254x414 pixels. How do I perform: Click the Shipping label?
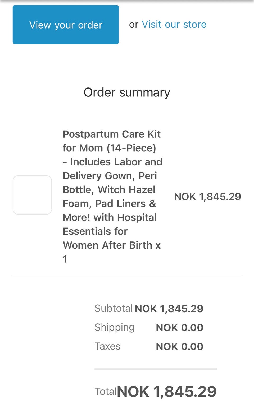(114, 327)
